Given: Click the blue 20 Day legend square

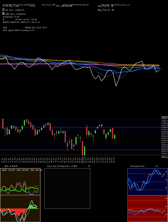Looking at the screenshot, I should (3, 5).
